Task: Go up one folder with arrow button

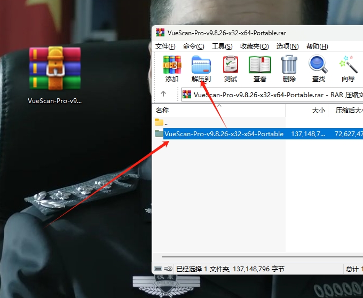Action: tap(163, 93)
